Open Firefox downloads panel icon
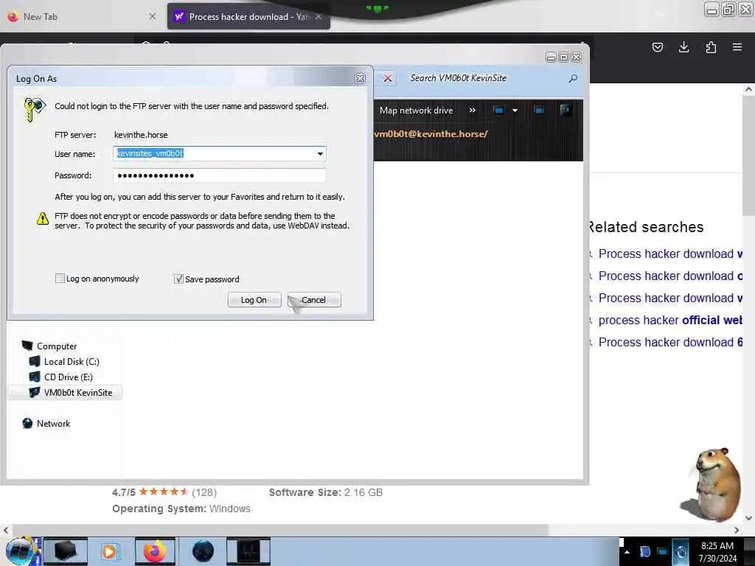The height and width of the screenshot is (566, 755). click(x=683, y=47)
